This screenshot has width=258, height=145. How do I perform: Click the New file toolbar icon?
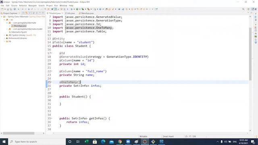click(2, 9)
